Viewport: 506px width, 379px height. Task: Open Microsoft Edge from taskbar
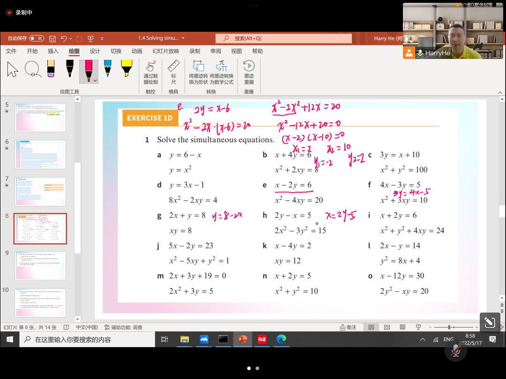(x=282, y=339)
